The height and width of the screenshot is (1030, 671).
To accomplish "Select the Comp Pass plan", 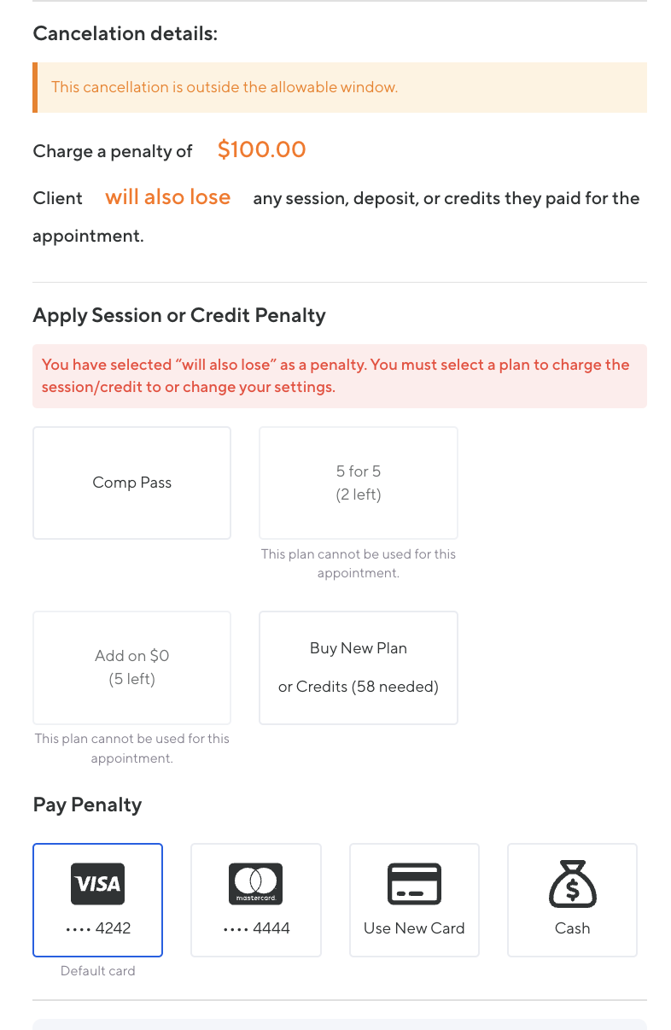I will coord(131,483).
